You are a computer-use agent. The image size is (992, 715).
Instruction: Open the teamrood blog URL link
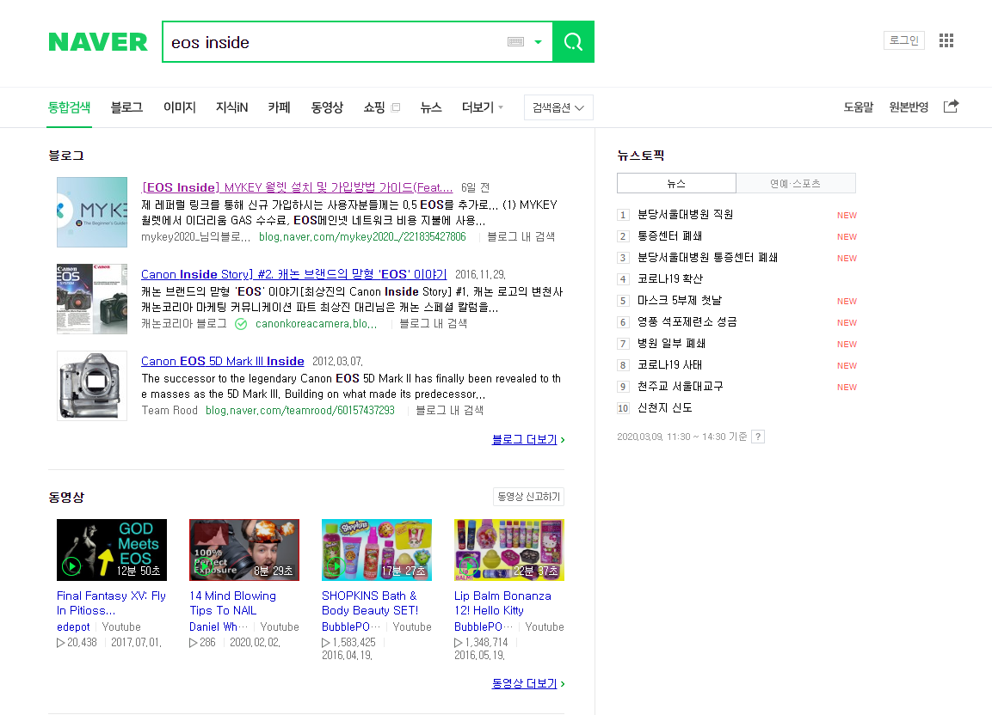tap(300, 411)
